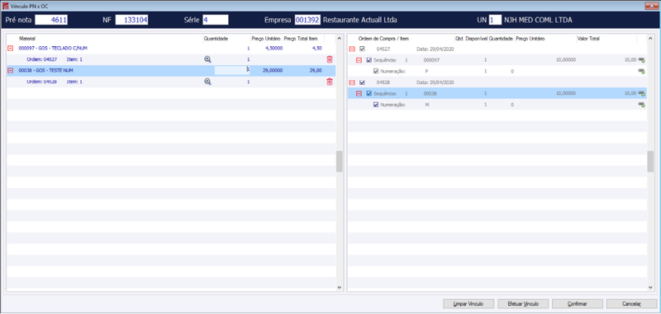661x314 pixels.
Task: Collapse purchase order 04528 node
Action: [x=353, y=82]
